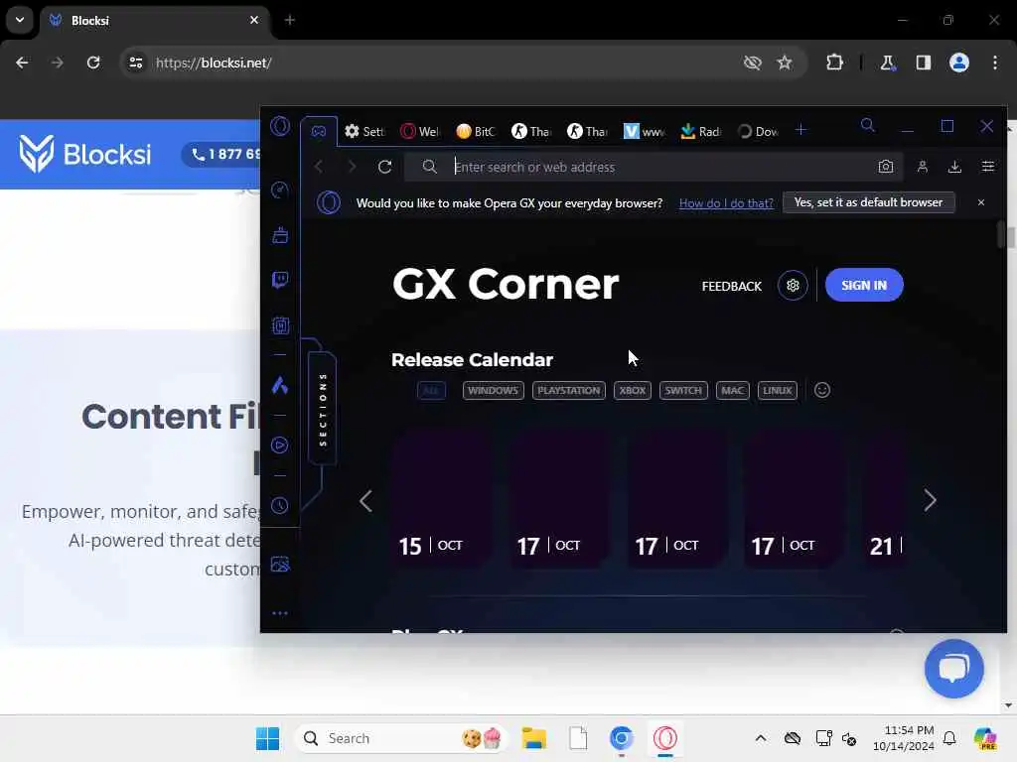Show previous releases with left arrow
The height and width of the screenshot is (762, 1017).
[365, 500]
